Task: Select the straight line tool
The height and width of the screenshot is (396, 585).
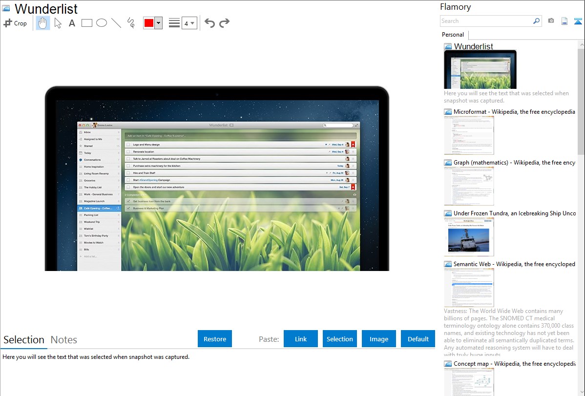Action: (116, 23)
